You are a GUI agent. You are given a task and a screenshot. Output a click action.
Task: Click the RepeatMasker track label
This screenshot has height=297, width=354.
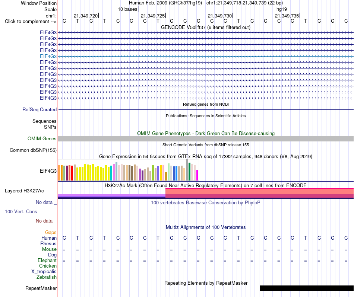41,288
